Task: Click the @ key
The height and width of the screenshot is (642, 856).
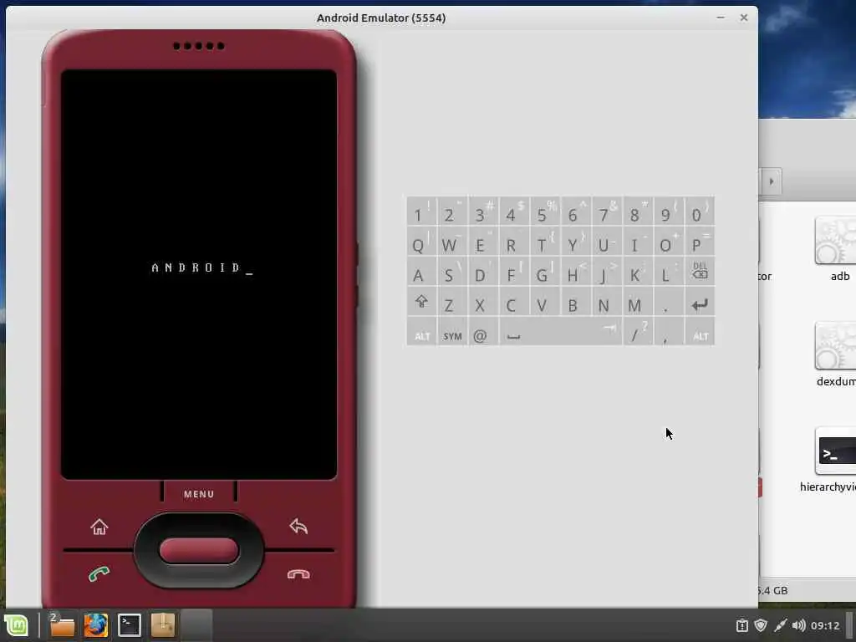Action: pos(482,332)
